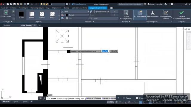Open the Начало file tab
The height and width of the screenshot is (107, 191).
[x=7, y=25]
